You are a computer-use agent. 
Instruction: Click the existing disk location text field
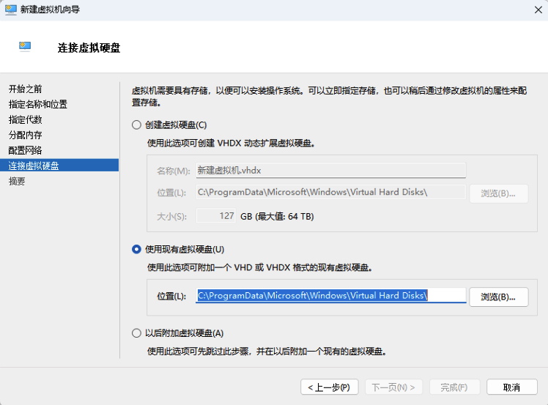click(330, 295)
